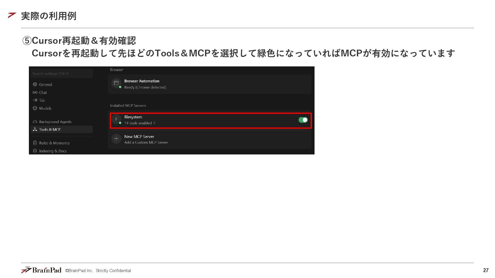Click the filesystem server F avatar
This screenshot has width=495, height=278.
click(116, 119)
